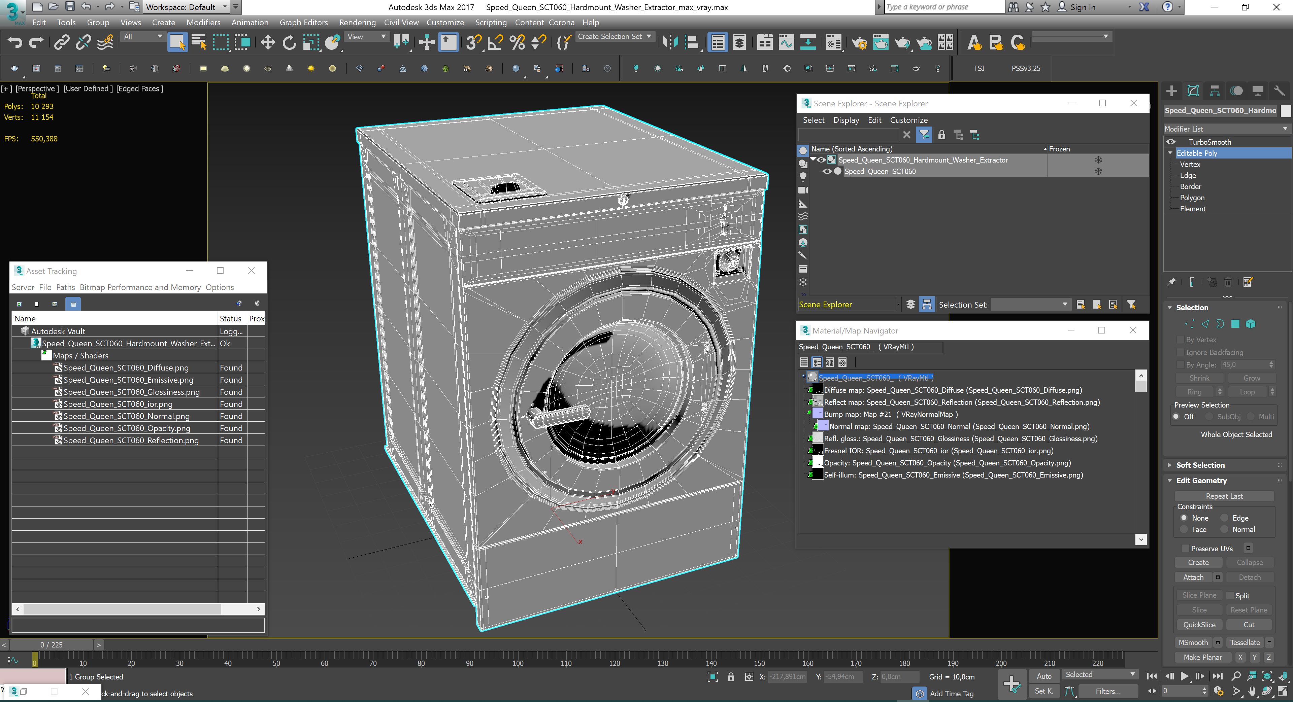
Task: Click the Make Planar button
Action: click(1203, 657)
